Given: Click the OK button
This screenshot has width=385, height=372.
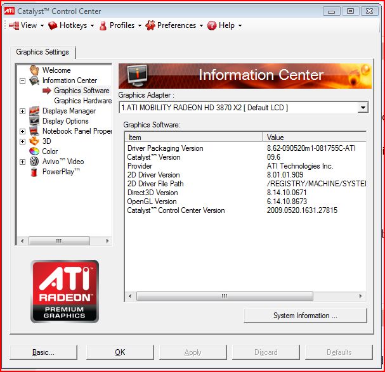Looking at the screenshot, I should click(x=120, y=352).
